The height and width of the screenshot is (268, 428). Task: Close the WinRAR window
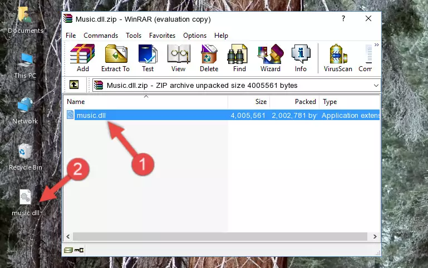pyautogui.click(x=368, y=18)
